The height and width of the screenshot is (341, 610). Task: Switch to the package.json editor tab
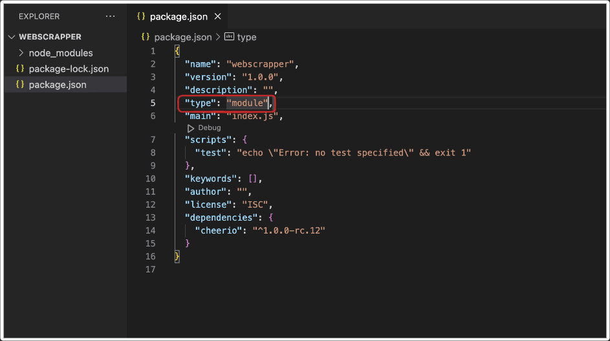[179, 17]
